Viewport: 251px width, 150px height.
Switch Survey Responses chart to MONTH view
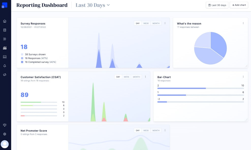click(156, 23)
